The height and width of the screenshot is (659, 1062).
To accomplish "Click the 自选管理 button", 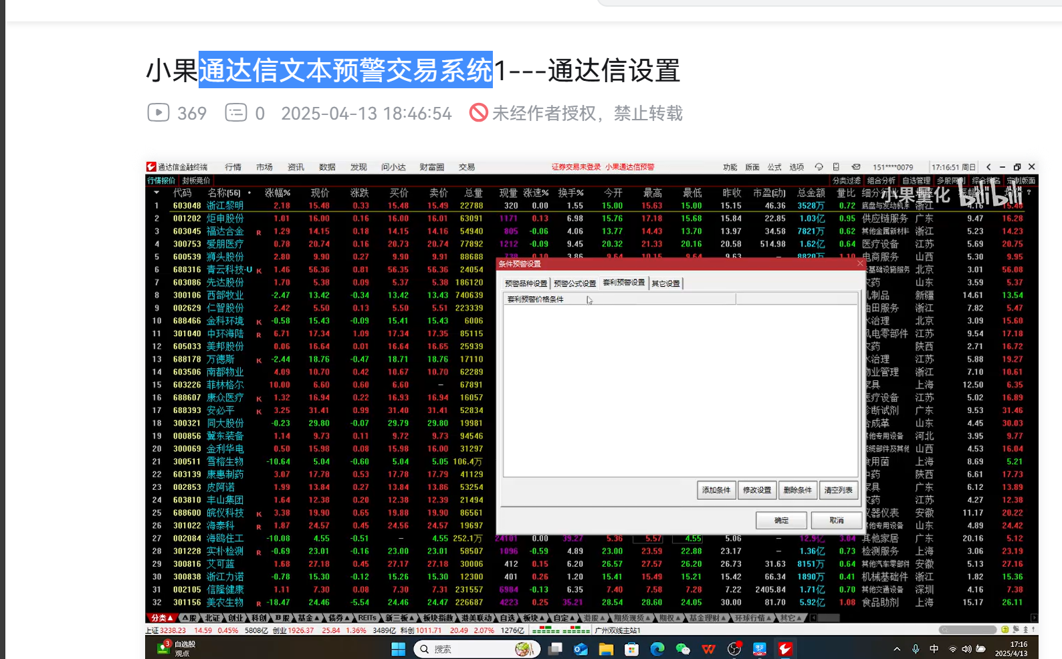I will [916, 180].
